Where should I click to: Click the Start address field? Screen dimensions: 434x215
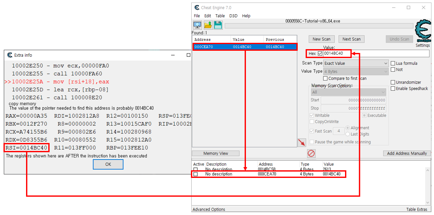[x=353, y=100]
